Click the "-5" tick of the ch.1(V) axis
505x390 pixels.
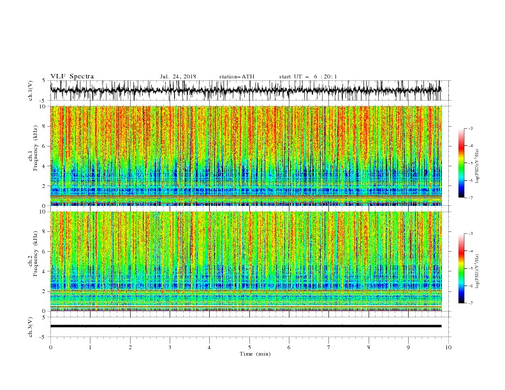click(x=43, y=101)
